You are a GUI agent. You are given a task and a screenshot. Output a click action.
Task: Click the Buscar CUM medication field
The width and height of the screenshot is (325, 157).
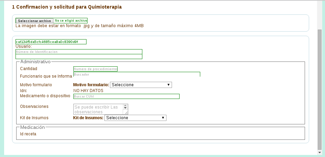[x=126, y=97]
